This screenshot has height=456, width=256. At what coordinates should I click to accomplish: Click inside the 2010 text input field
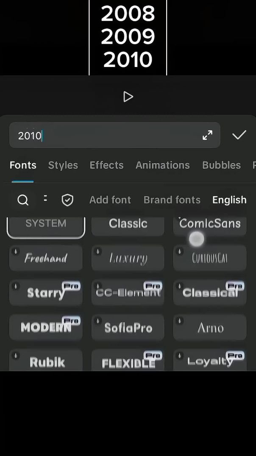pyautogui.click(x=106, y=136)
